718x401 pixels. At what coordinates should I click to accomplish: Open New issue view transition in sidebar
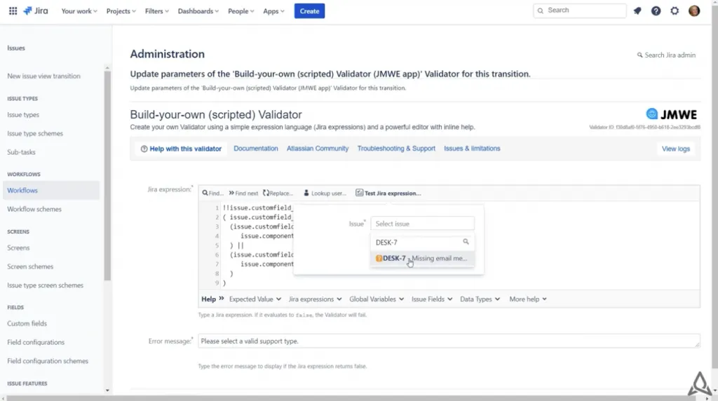click(x=43, y=76)
